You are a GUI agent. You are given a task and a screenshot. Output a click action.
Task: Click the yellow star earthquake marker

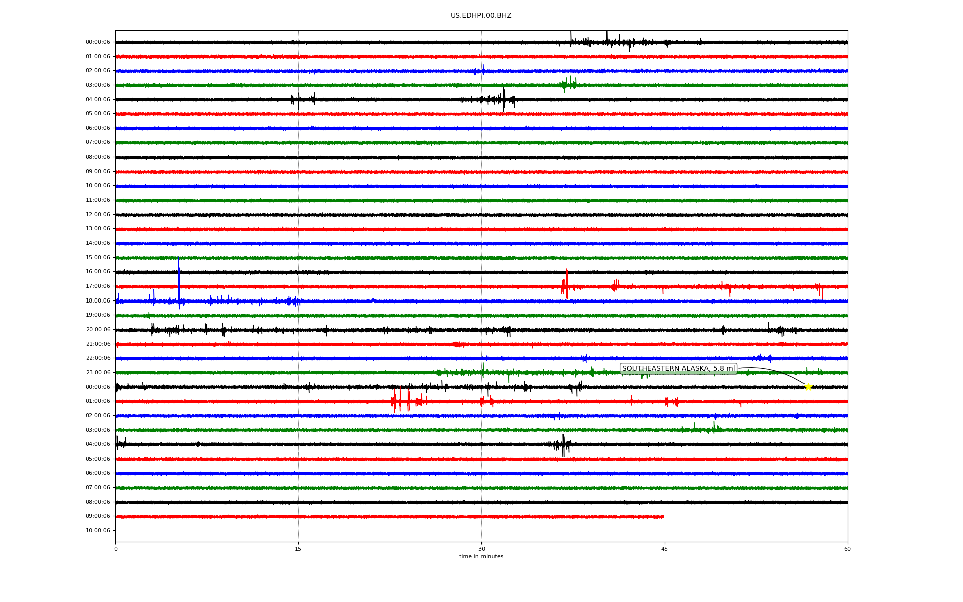(x=808, y=387)
